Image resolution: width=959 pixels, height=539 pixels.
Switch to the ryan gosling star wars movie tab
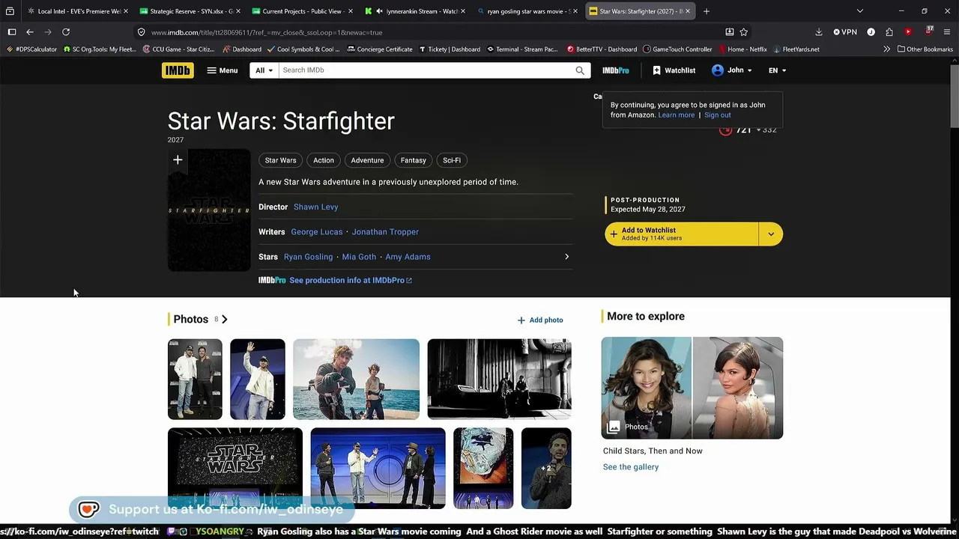[527, 11]
